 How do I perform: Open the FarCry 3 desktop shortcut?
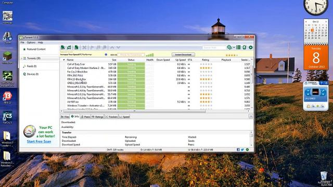pos(7,117)
